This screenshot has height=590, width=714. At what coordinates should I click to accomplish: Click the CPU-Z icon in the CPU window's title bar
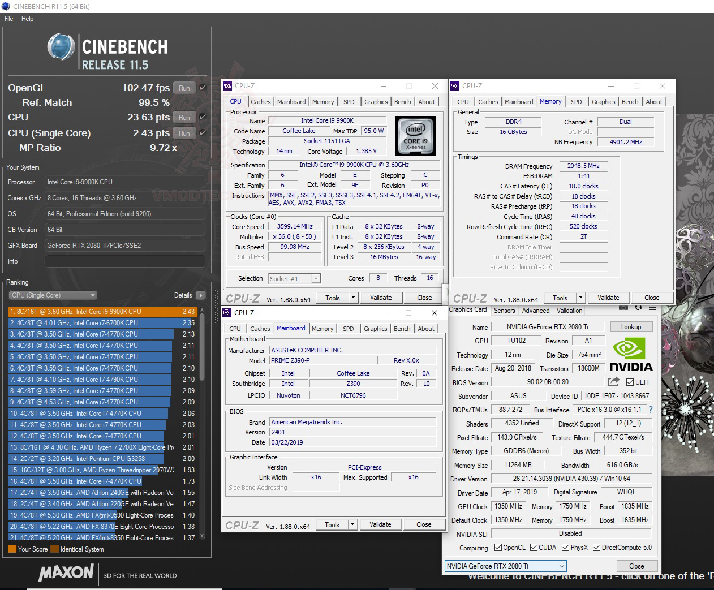[227, 86]
